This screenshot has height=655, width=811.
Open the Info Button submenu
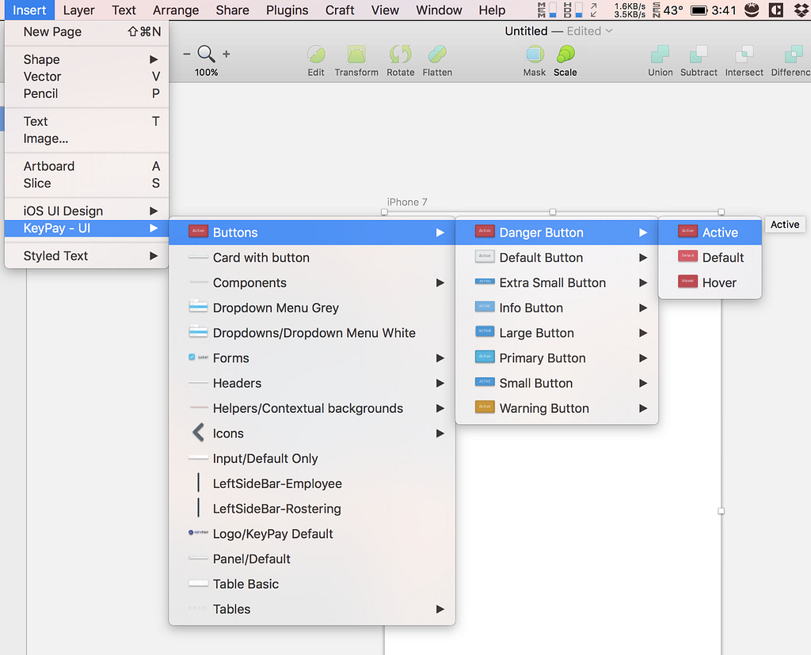[x=557, y=308]
